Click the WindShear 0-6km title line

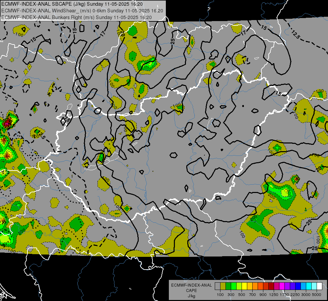click(82, 11)
